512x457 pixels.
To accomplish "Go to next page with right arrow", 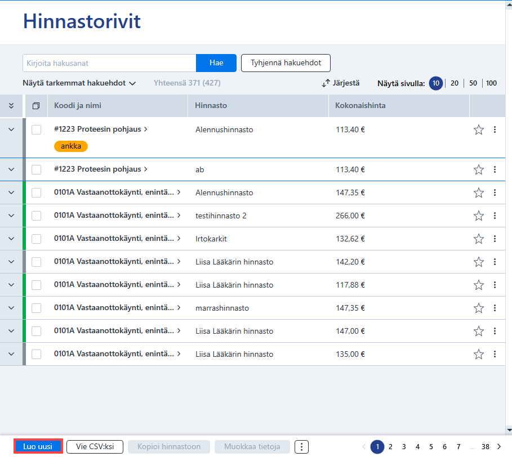I will (499, 446).
